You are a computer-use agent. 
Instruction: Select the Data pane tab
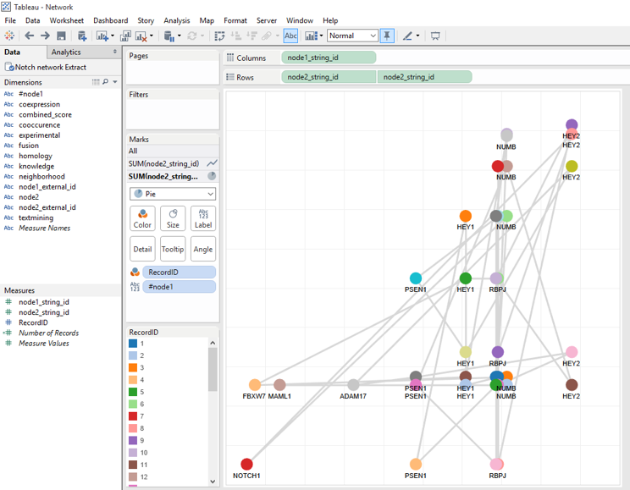point(12,52)
